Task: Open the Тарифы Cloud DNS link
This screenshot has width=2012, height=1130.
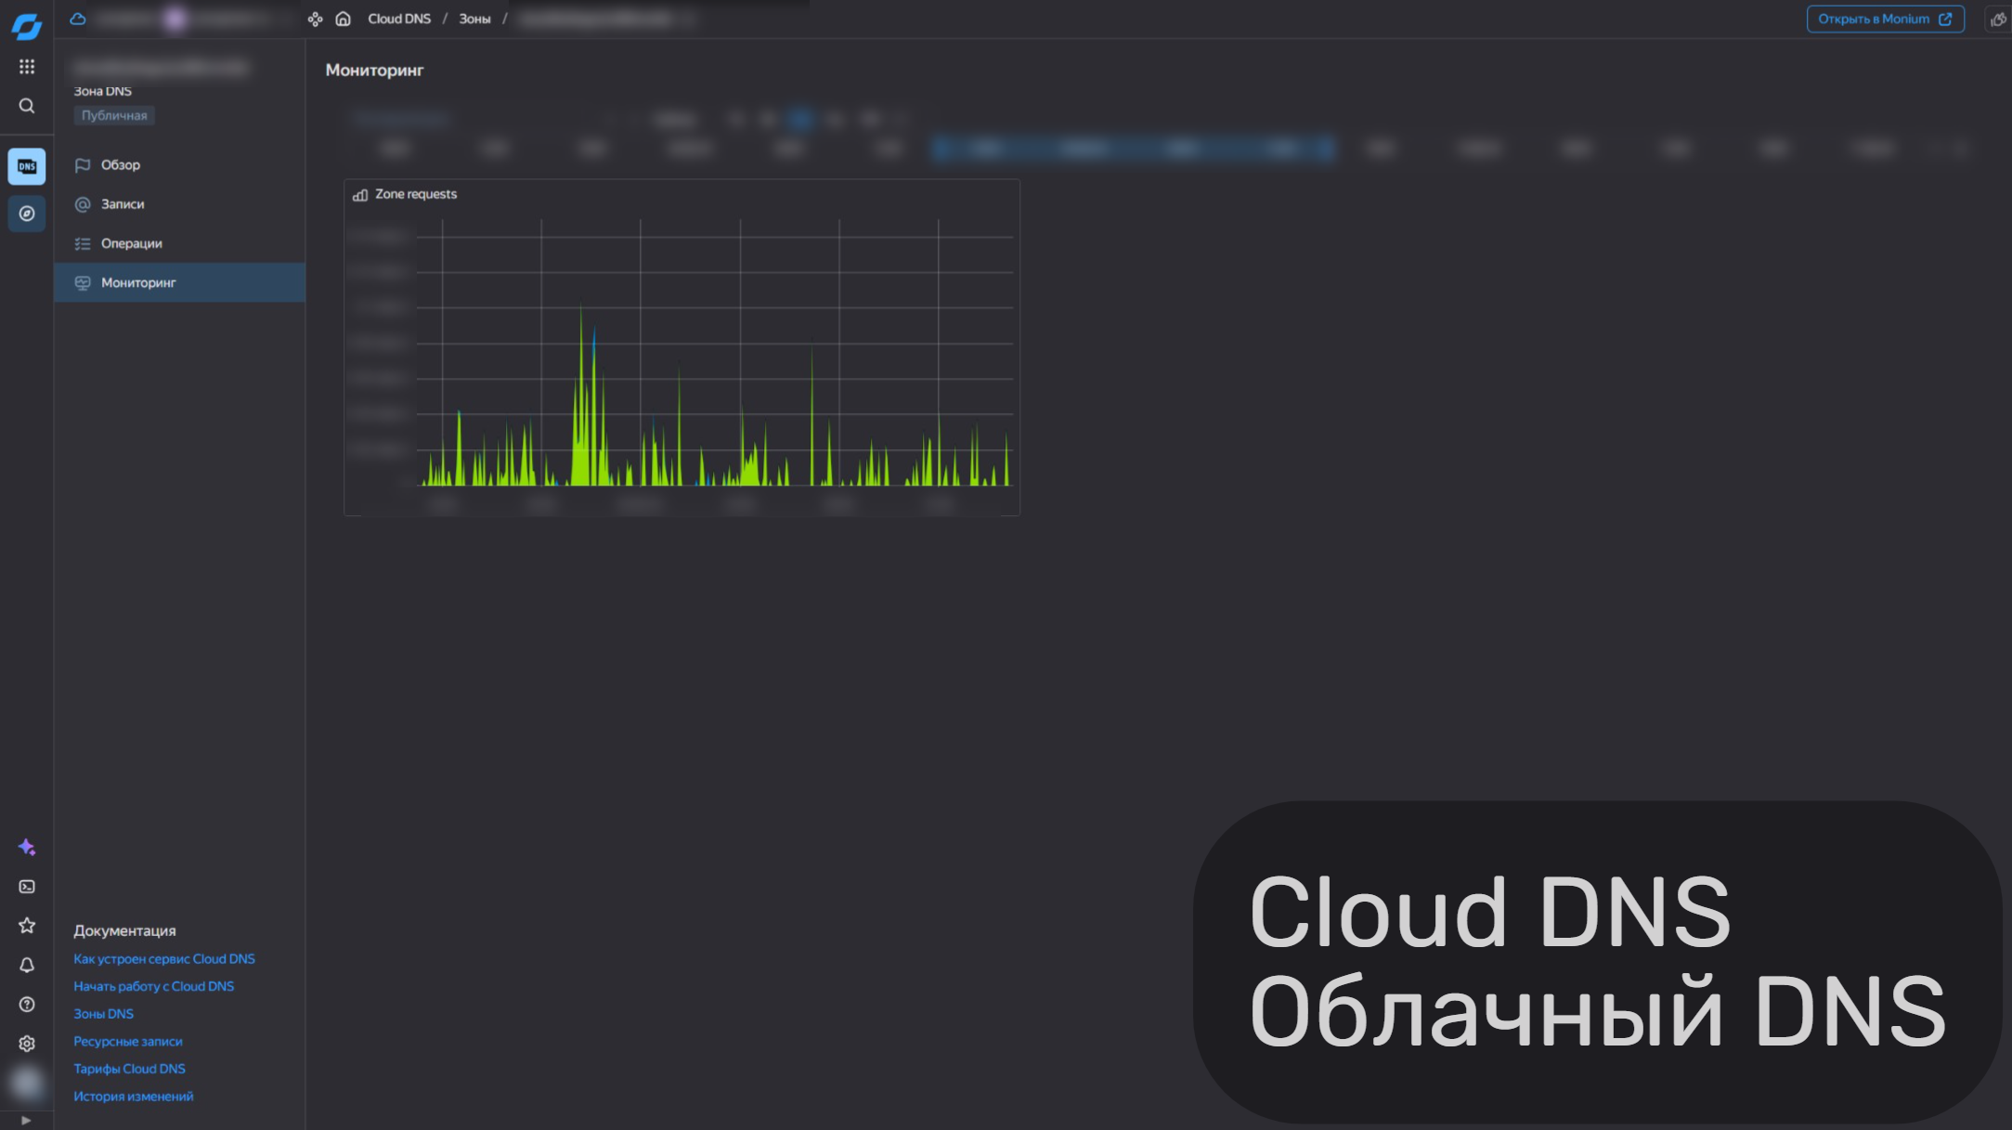Action: 130,1069
